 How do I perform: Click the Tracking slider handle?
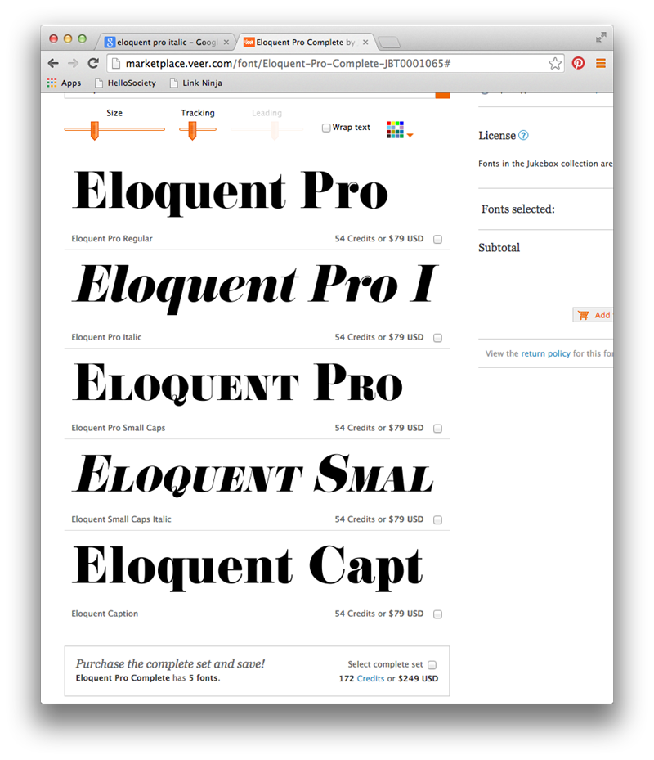point(192,130)
